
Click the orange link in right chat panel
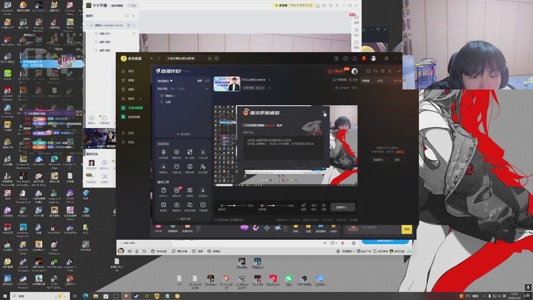[x=400, y=152]
